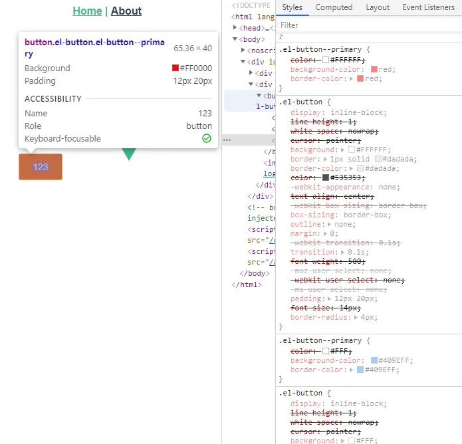The width and height of the screenshot is (462, 444).
Task: Open blue swatch for background-color #409EFF
Action: pyautogui.click(x=374, y=360)
